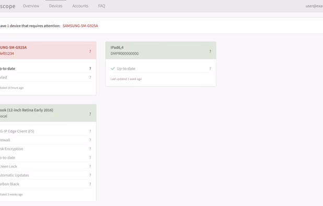Click the iPad 'Up-to-date' status label
This screenshot has height=206, width=323.
[x=126, y=68]
